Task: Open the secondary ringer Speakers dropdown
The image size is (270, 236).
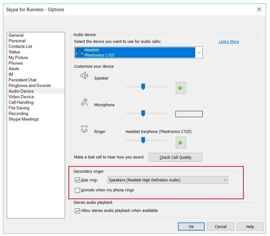Action: pos(225,180)
